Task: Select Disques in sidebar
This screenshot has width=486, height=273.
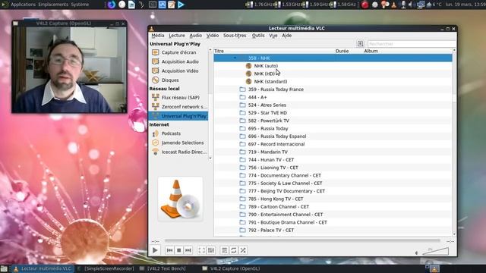Action: (x=178, y=80)
